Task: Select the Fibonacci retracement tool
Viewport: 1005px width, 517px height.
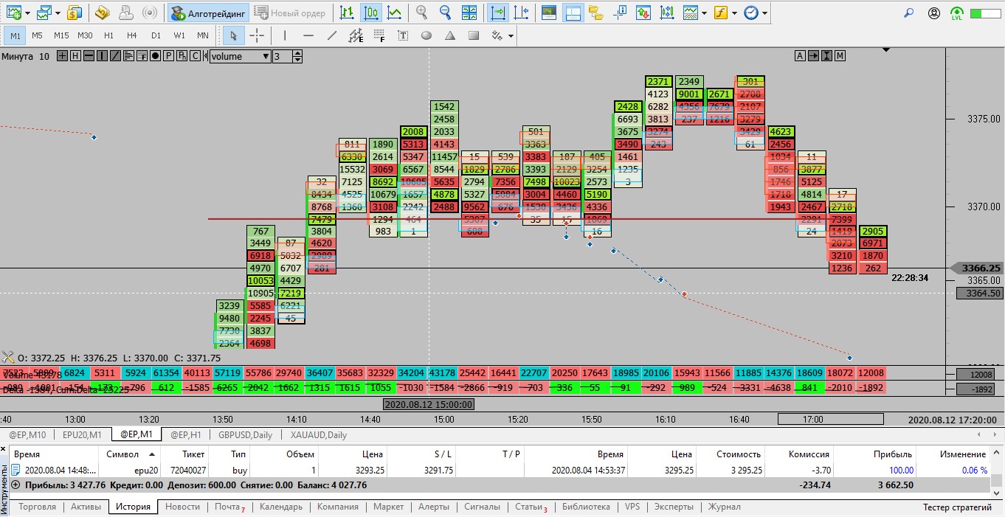Action: pos(379,35)
